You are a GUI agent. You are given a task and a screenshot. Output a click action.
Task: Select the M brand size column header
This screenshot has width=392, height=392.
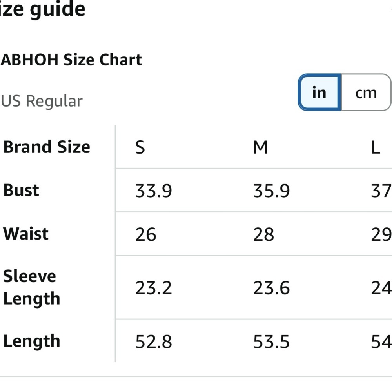coord(260,147)
